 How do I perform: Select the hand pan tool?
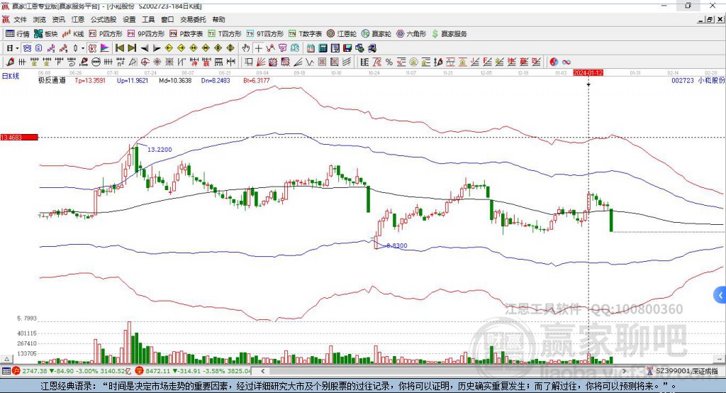246,48
